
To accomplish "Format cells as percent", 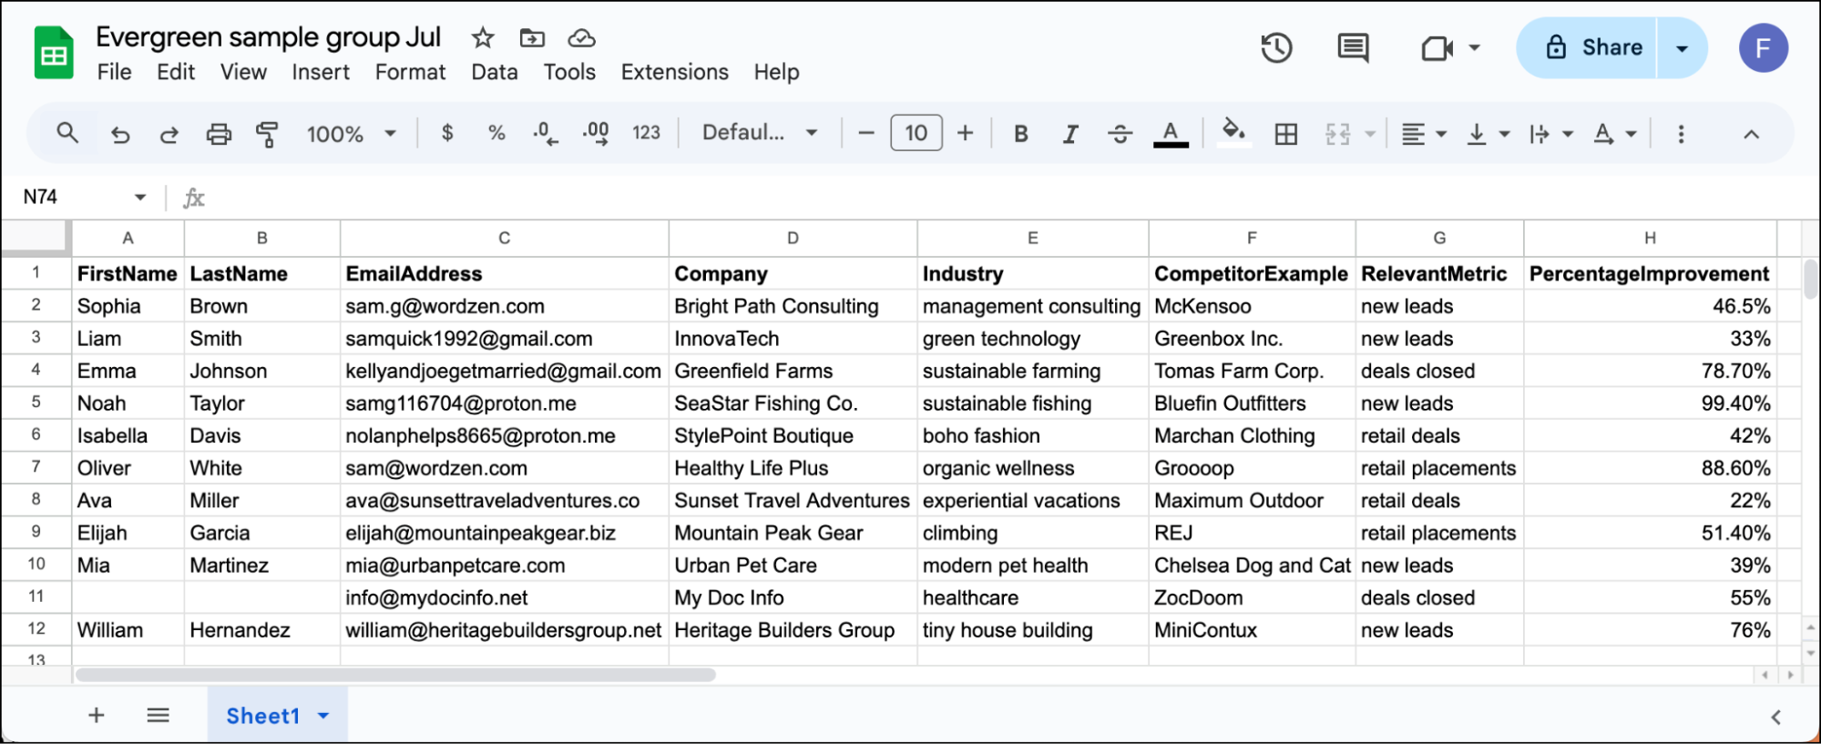I will 496,133.
